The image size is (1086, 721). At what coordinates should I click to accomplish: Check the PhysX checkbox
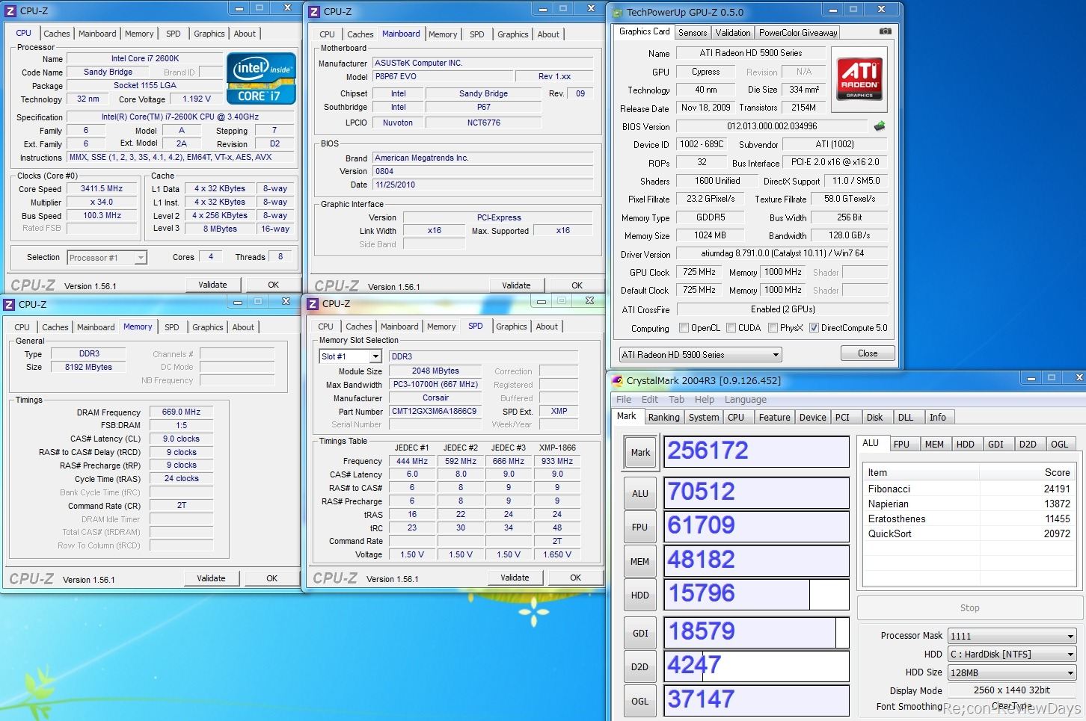(x=773, y=328)
